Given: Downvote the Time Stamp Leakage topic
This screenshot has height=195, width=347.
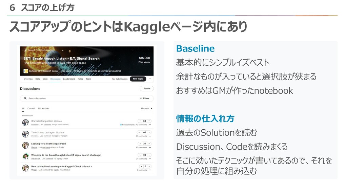Looking at the screenshot, I should (149, 132).
